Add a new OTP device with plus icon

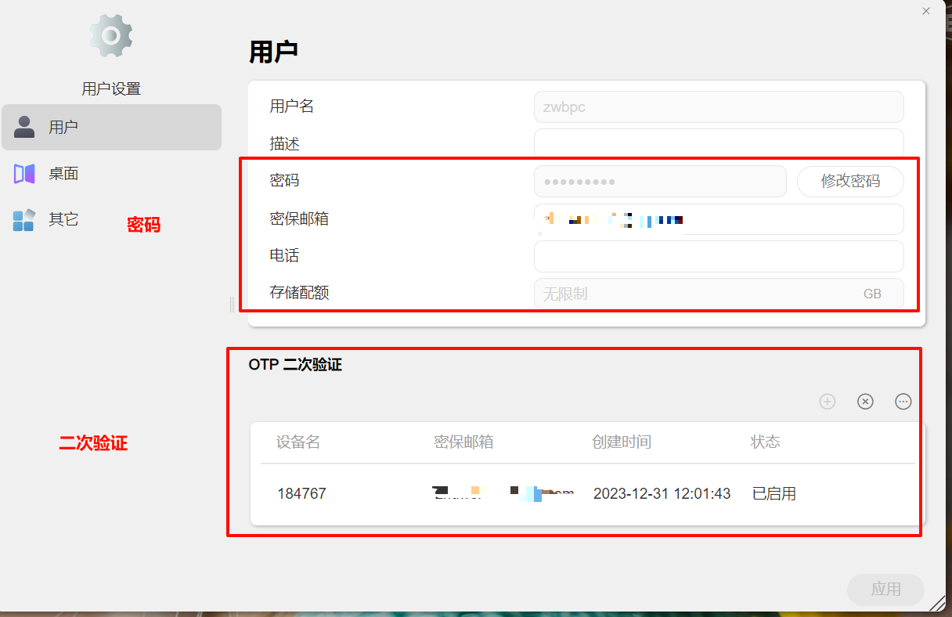[x=828, y=402]
